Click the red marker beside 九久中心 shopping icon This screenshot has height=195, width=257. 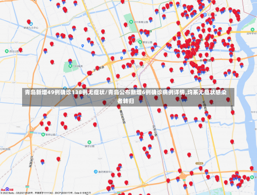coord(29,22)
